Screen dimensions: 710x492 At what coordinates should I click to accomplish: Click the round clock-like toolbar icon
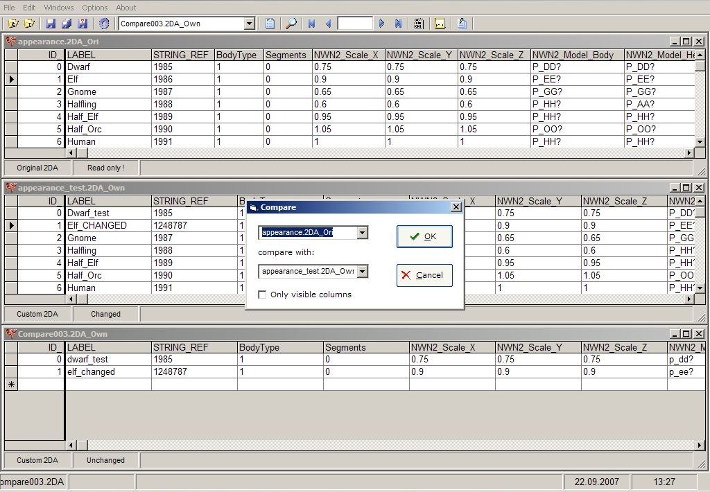click(x=104, y=24)
